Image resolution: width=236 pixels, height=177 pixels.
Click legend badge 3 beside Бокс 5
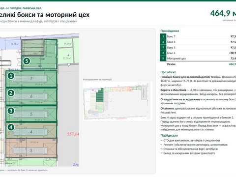(163, 48)
